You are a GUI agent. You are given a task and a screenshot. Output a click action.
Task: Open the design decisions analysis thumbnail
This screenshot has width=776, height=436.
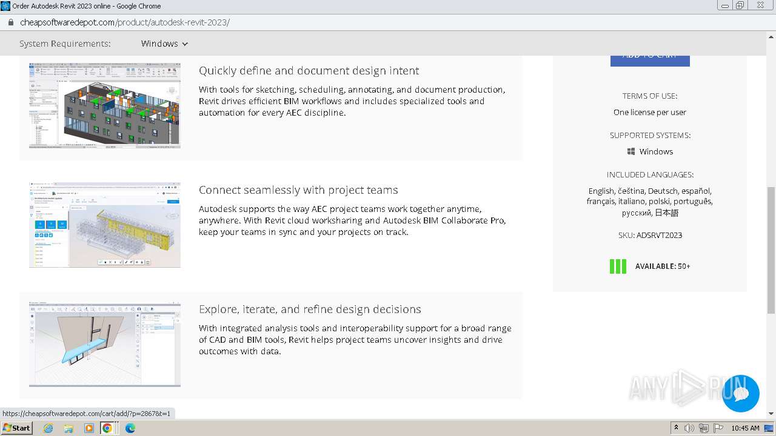(105, 344)
